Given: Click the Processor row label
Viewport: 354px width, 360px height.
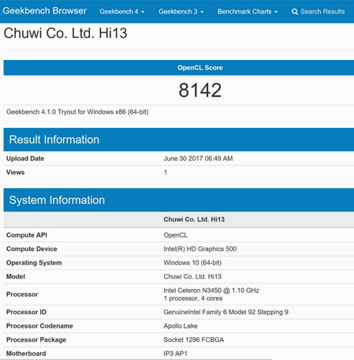Looking at the screenshot, I should point(22,294).
